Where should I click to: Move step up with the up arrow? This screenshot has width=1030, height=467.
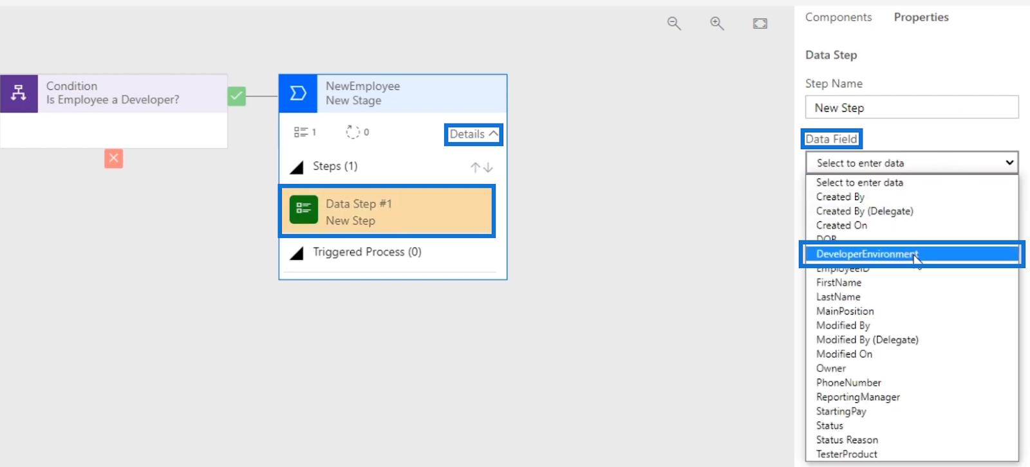click(475, 167)
